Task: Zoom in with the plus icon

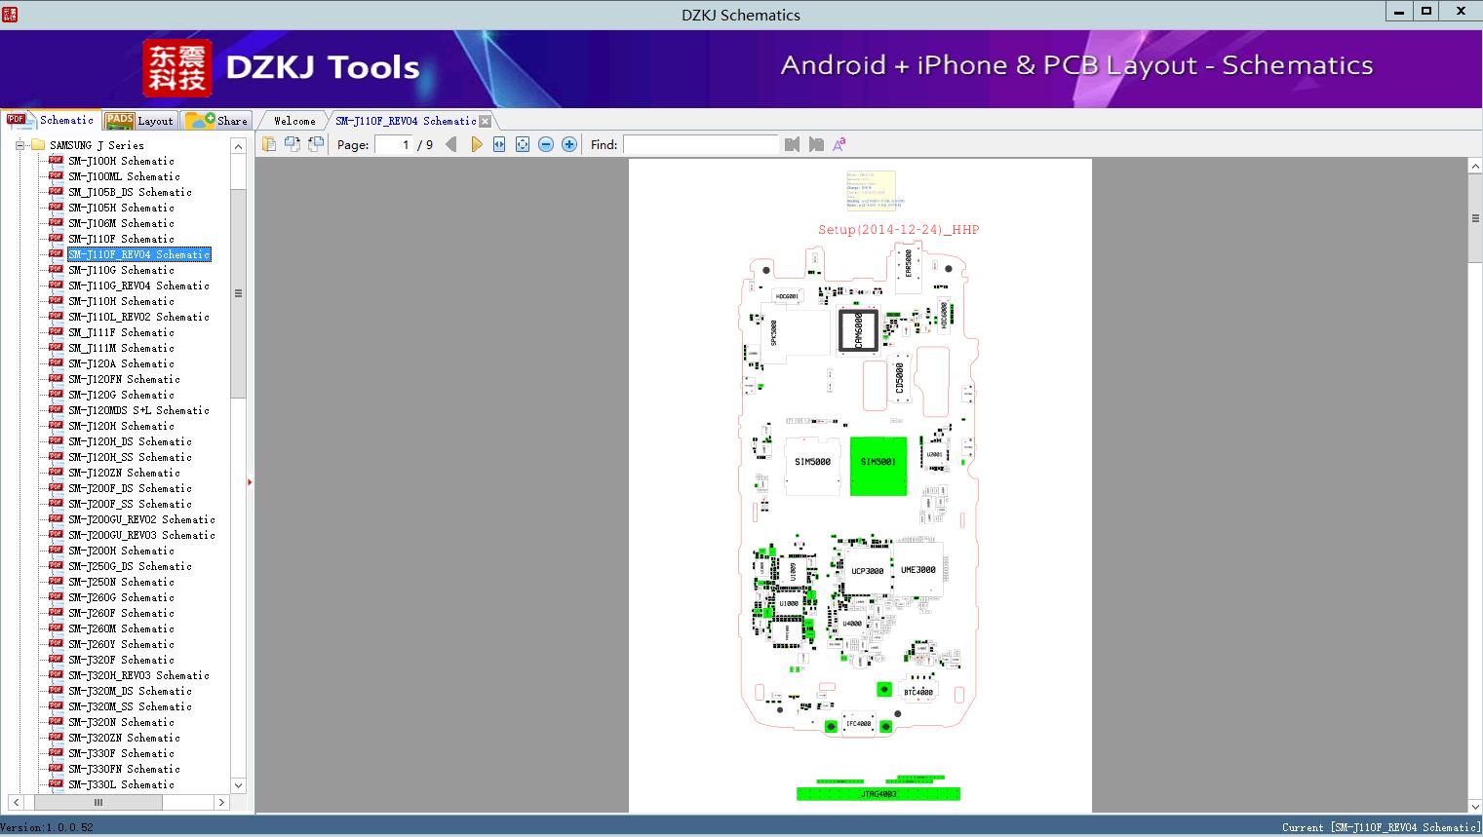Action: click(x=569, y=144)
